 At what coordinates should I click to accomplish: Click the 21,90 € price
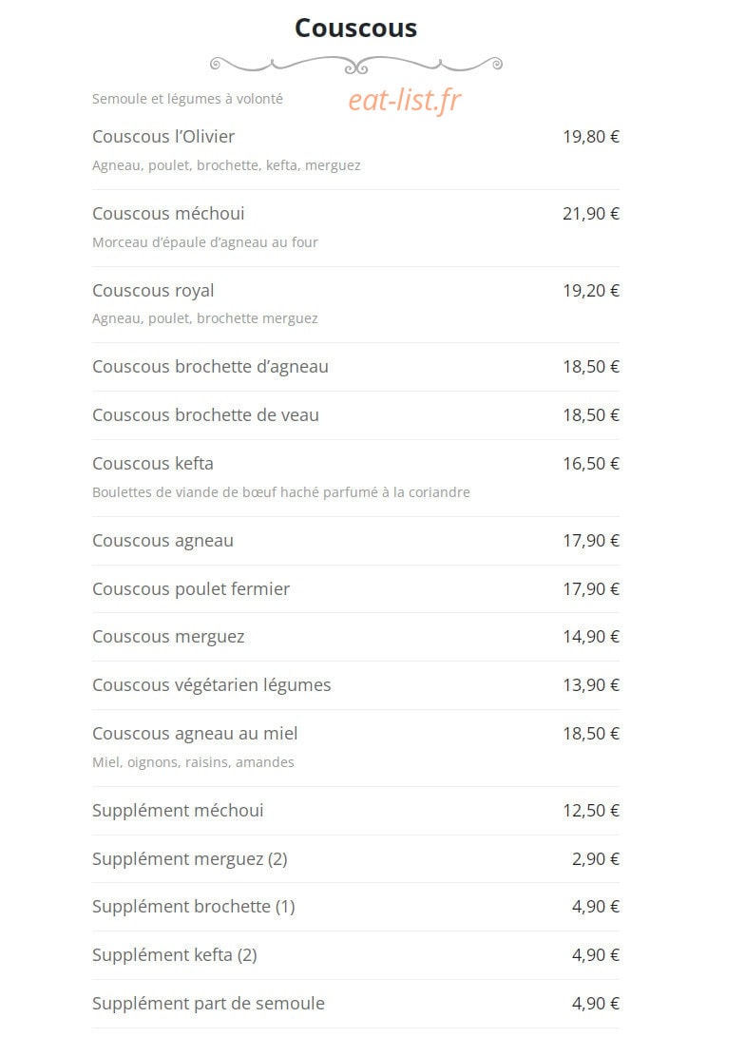click(591, 214)
